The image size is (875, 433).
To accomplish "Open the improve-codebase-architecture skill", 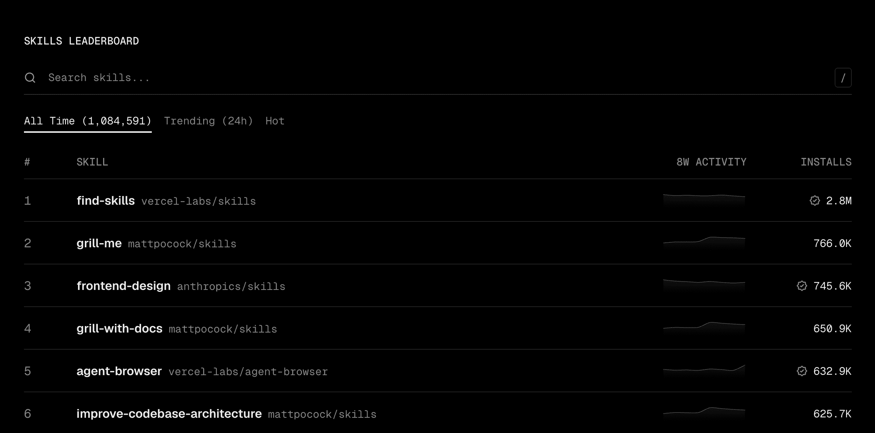I will (169, 414).
